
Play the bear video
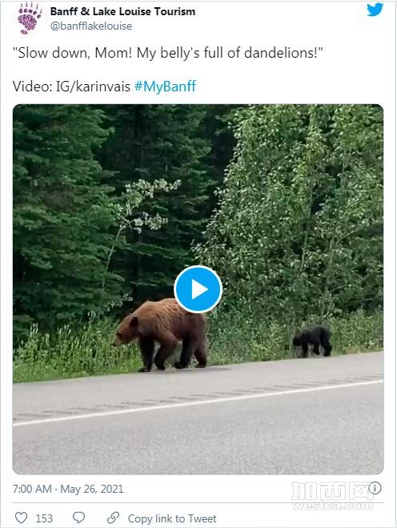tap(198, 289)
